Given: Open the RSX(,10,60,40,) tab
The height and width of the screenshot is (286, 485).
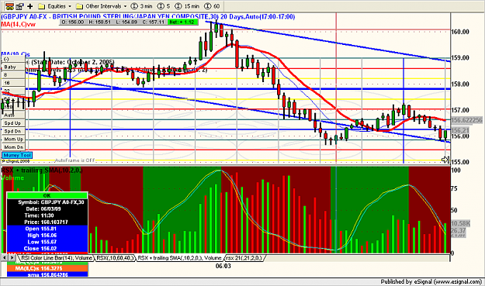Looking at the screenshot, I should pyautogui.click(x=116, y=258).
